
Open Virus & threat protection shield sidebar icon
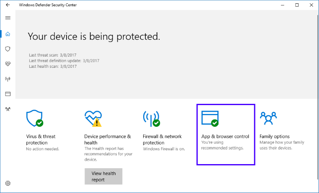coord(8,49)
